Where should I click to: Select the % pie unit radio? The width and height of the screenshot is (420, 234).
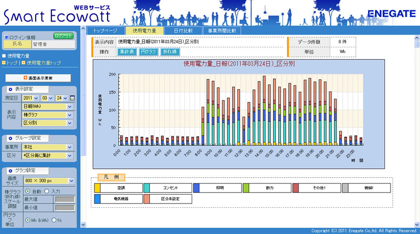pyautogui.click(x=54, y=220)
